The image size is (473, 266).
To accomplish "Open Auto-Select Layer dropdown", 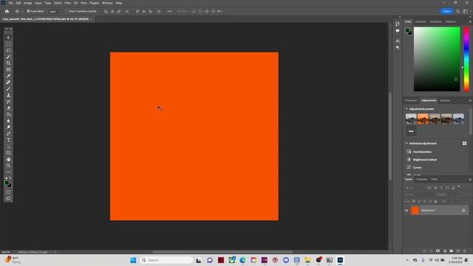I will pyautogui.click(x=55, y=11).
